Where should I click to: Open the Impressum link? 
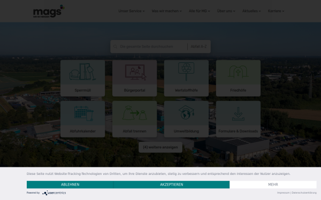[284, 193]
